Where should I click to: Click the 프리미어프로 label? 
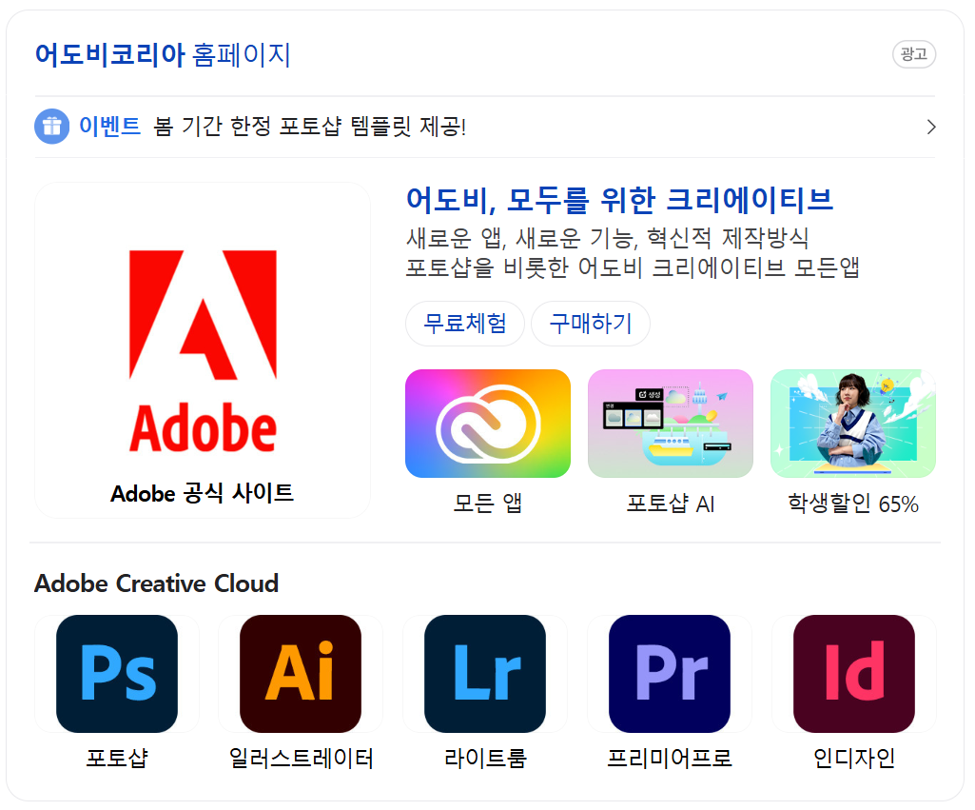(x=670, y=758)
